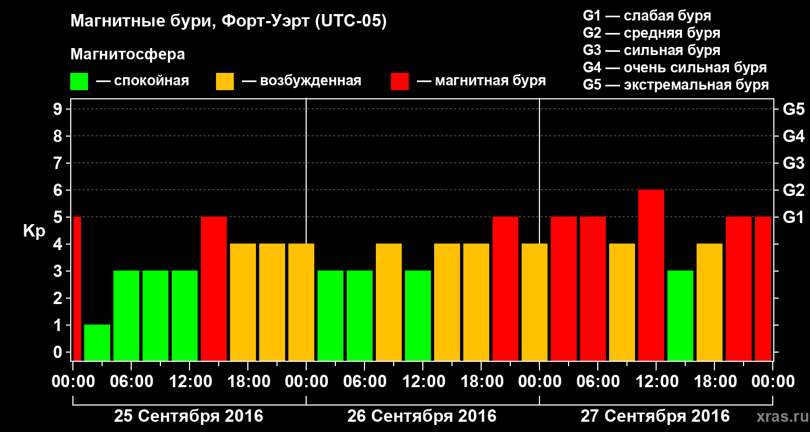Click the '06:00' tick label above 25 Сентября
This screenshot has height=432, width=810.
click(x=131, y=382)
